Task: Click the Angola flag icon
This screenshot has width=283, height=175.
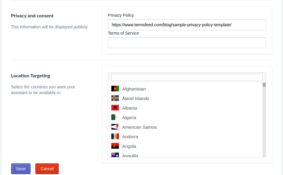Action: [115, 146]
